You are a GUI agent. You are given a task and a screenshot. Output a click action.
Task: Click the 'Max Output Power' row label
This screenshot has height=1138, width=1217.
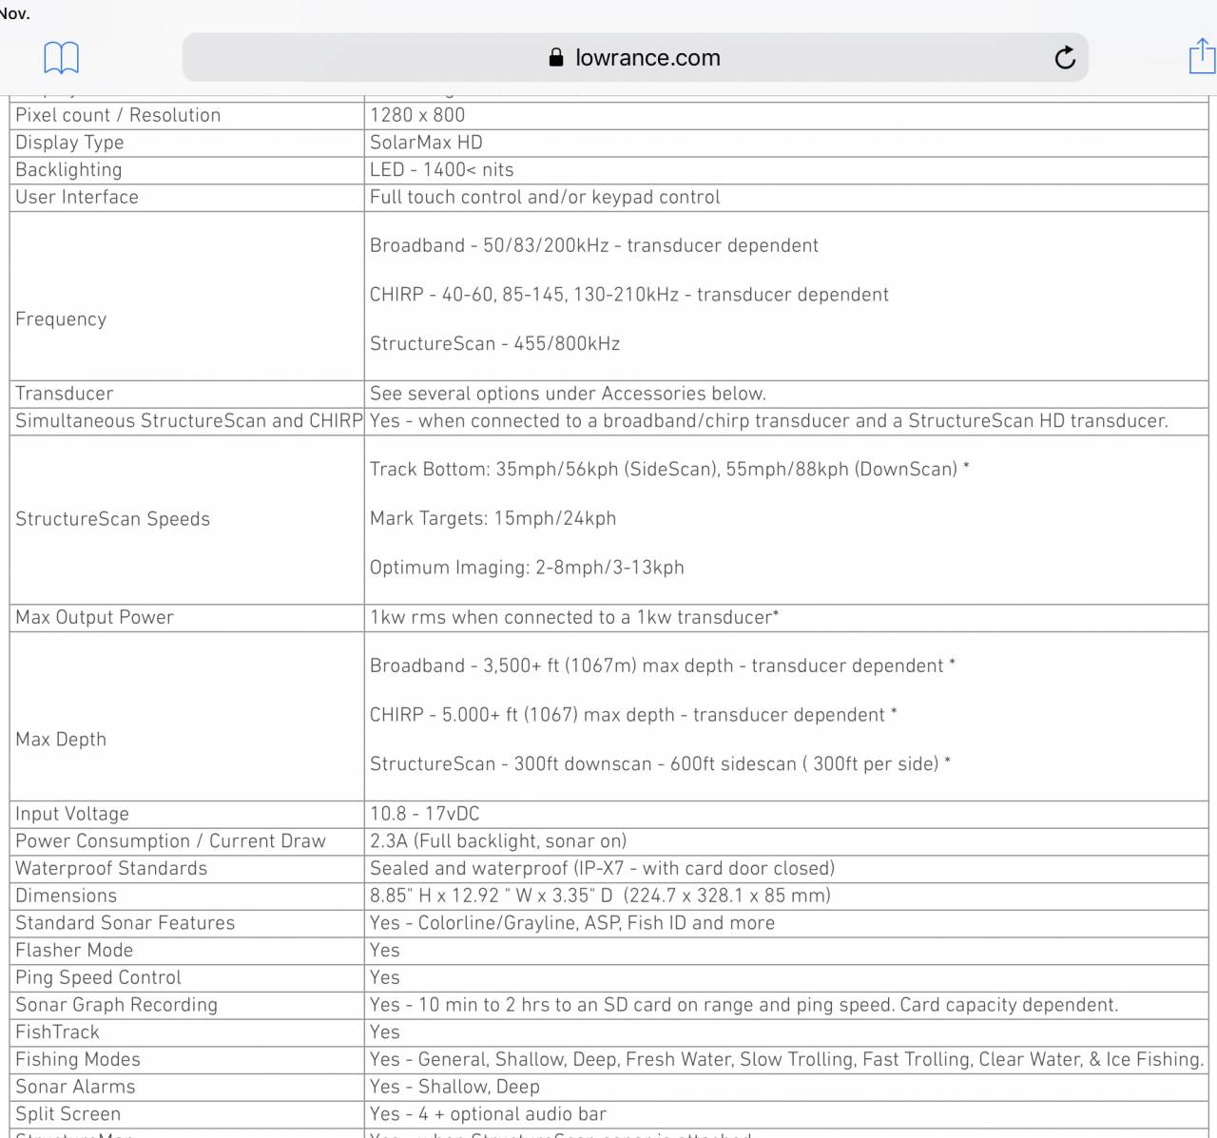tap(94, 617)
